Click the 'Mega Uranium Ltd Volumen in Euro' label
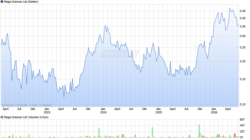 [x=26, y=117]
